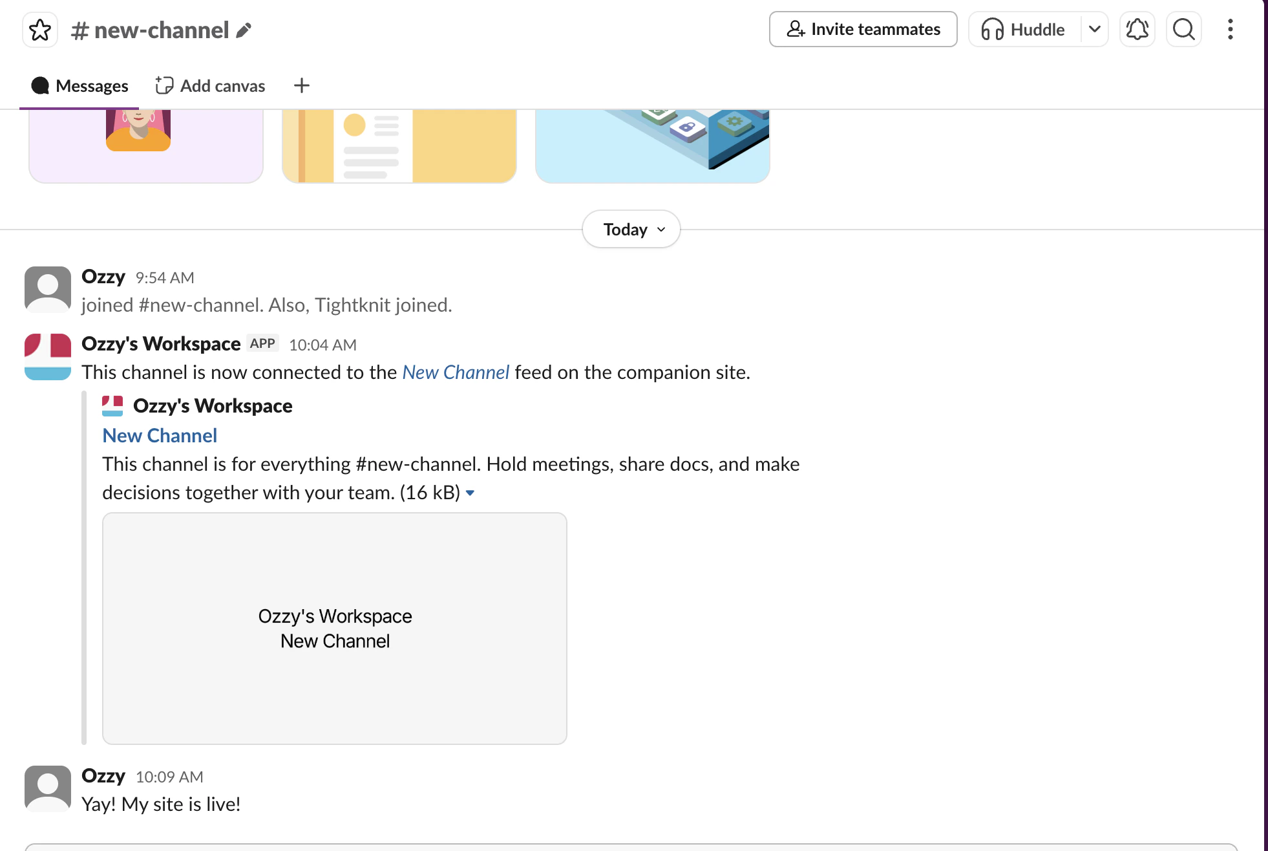This screenshot has height=851, width=1268.
Task: Open the three-dot more options menu
Action: (x=1230, y=29)
